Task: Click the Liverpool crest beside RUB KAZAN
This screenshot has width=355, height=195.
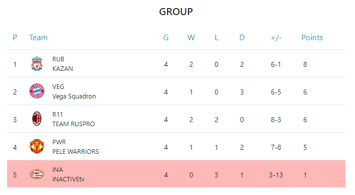Action: (37, 63)
